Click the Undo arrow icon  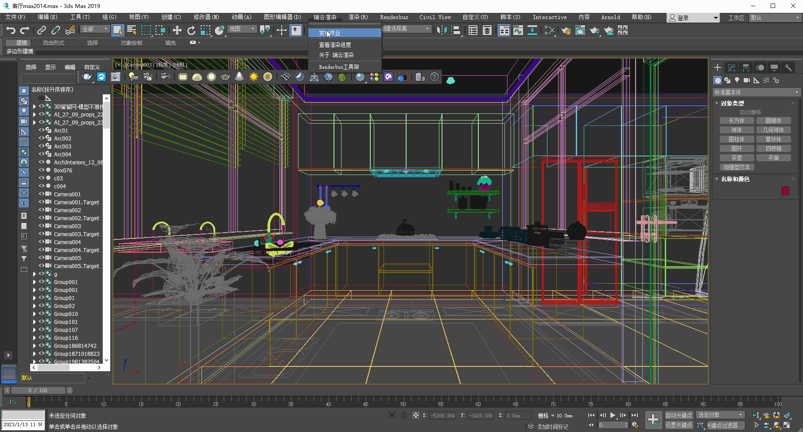pos(11,30)
